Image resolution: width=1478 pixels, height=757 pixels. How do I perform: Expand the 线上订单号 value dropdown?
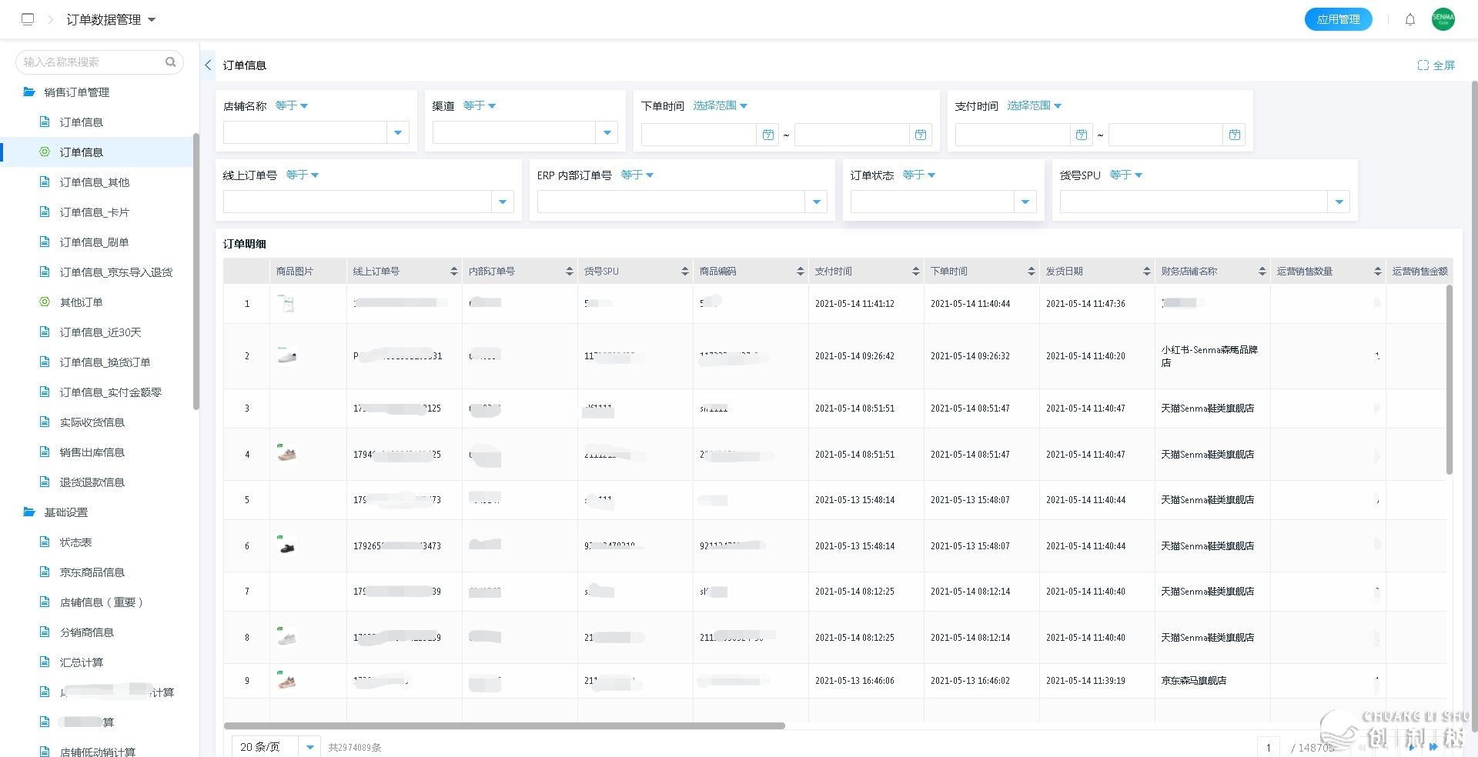tap(503, 202)
